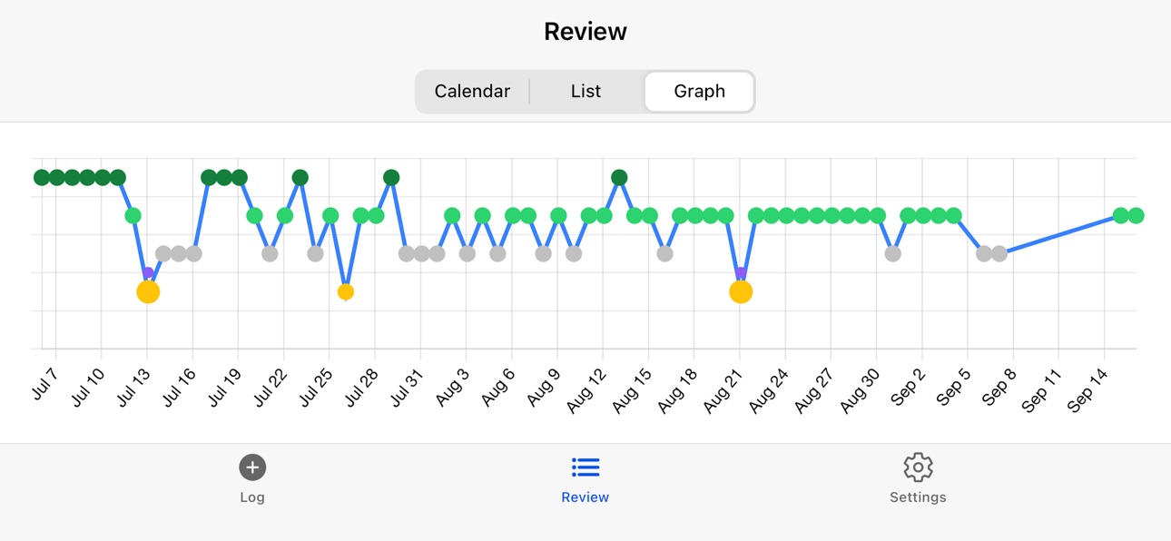The width and height of the screenshot is (1171, 541).
Task: Tap the dark green point at Jul 29
Action: (391, 177)
